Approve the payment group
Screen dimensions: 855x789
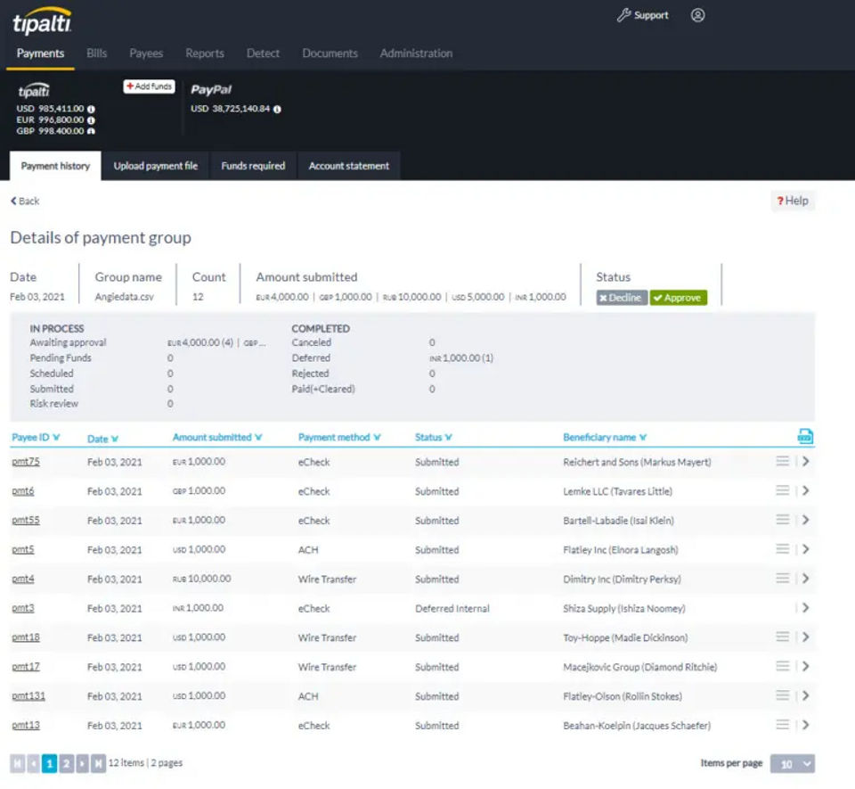pos(679,298)
